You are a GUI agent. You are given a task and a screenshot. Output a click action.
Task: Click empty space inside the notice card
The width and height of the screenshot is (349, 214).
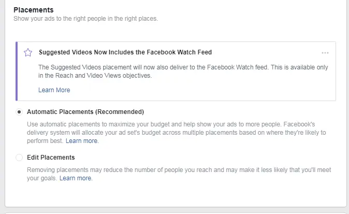[233, 90]
